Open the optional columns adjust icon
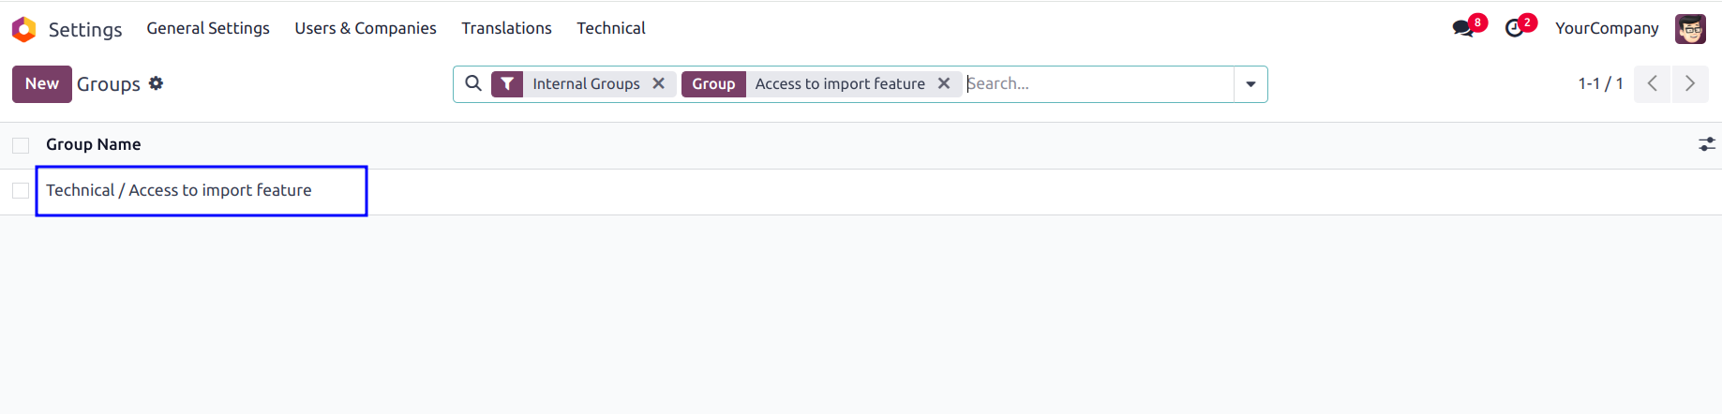Screen dimensions: 1722x414 click(1707, 144)
